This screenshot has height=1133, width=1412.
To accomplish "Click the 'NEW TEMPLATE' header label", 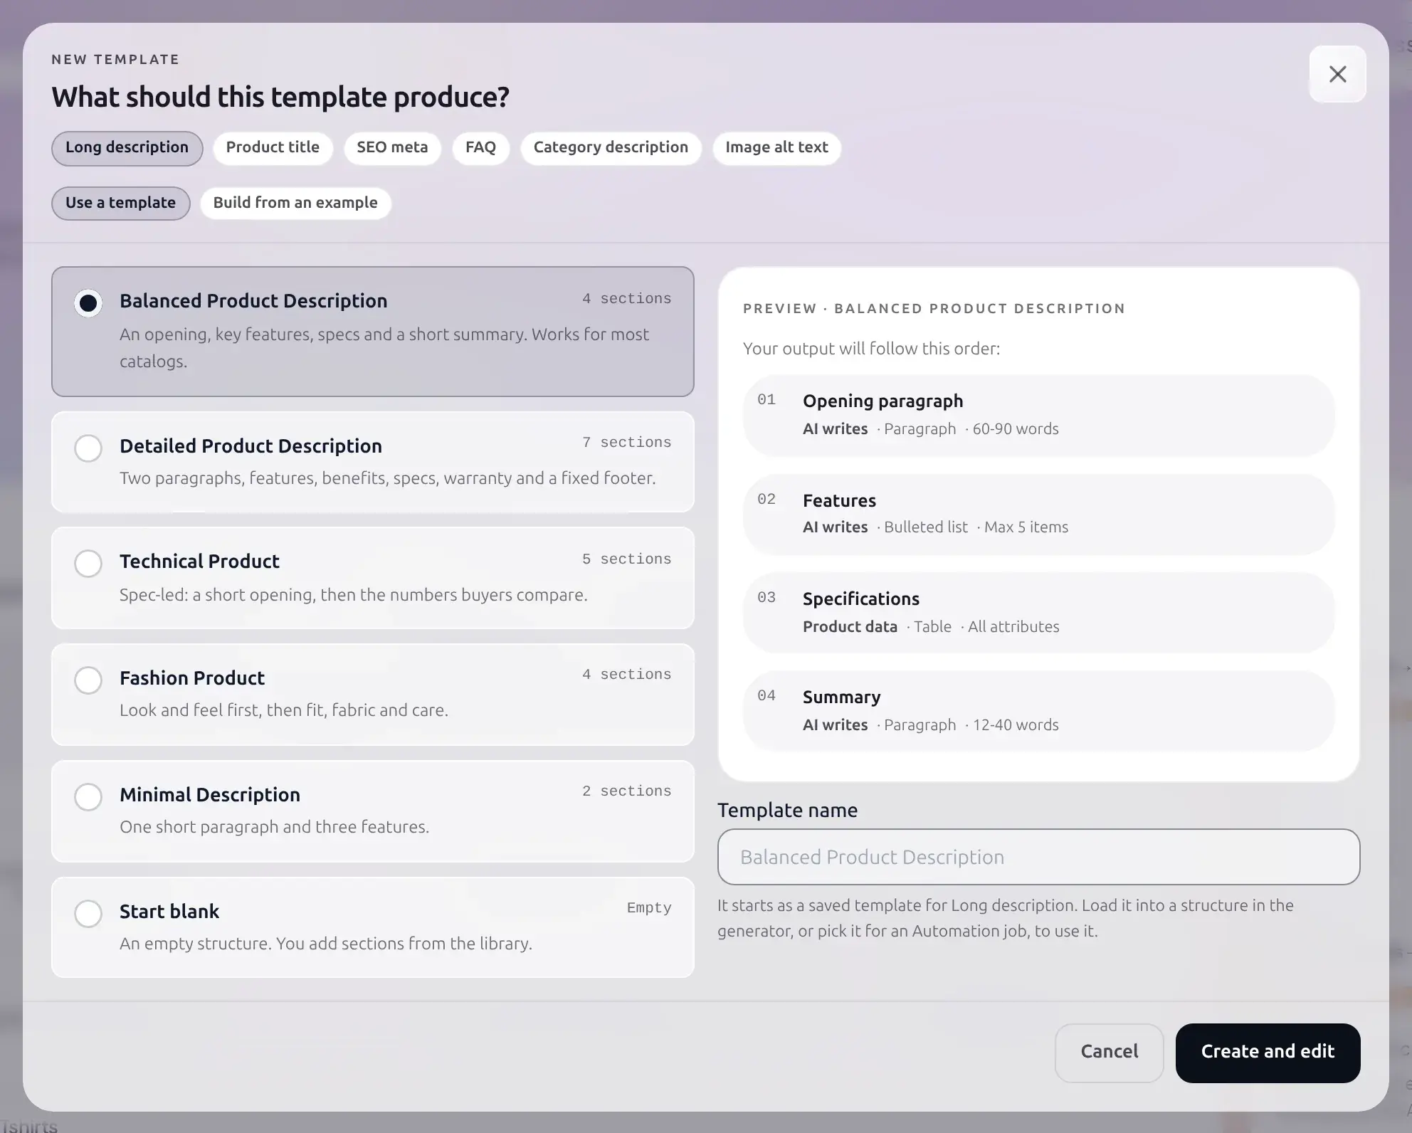I will coord(115,60).
